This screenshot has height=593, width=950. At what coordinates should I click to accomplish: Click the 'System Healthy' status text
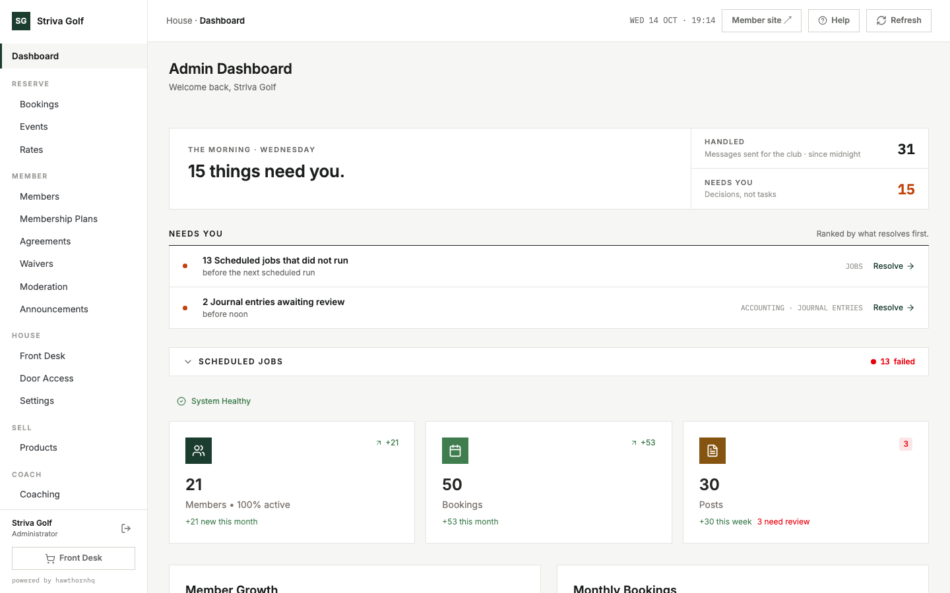click(221, 401)
